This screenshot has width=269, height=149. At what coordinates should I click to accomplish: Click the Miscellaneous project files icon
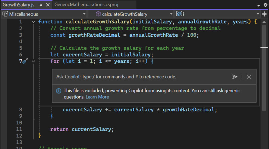click(x=5, y=14)
